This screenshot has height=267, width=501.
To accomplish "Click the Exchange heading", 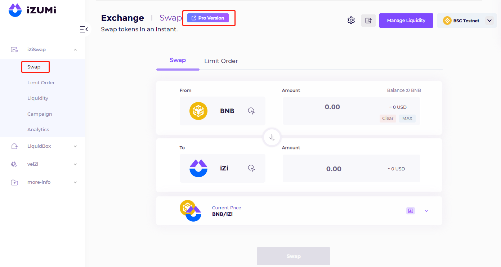I will coord(122,18).
